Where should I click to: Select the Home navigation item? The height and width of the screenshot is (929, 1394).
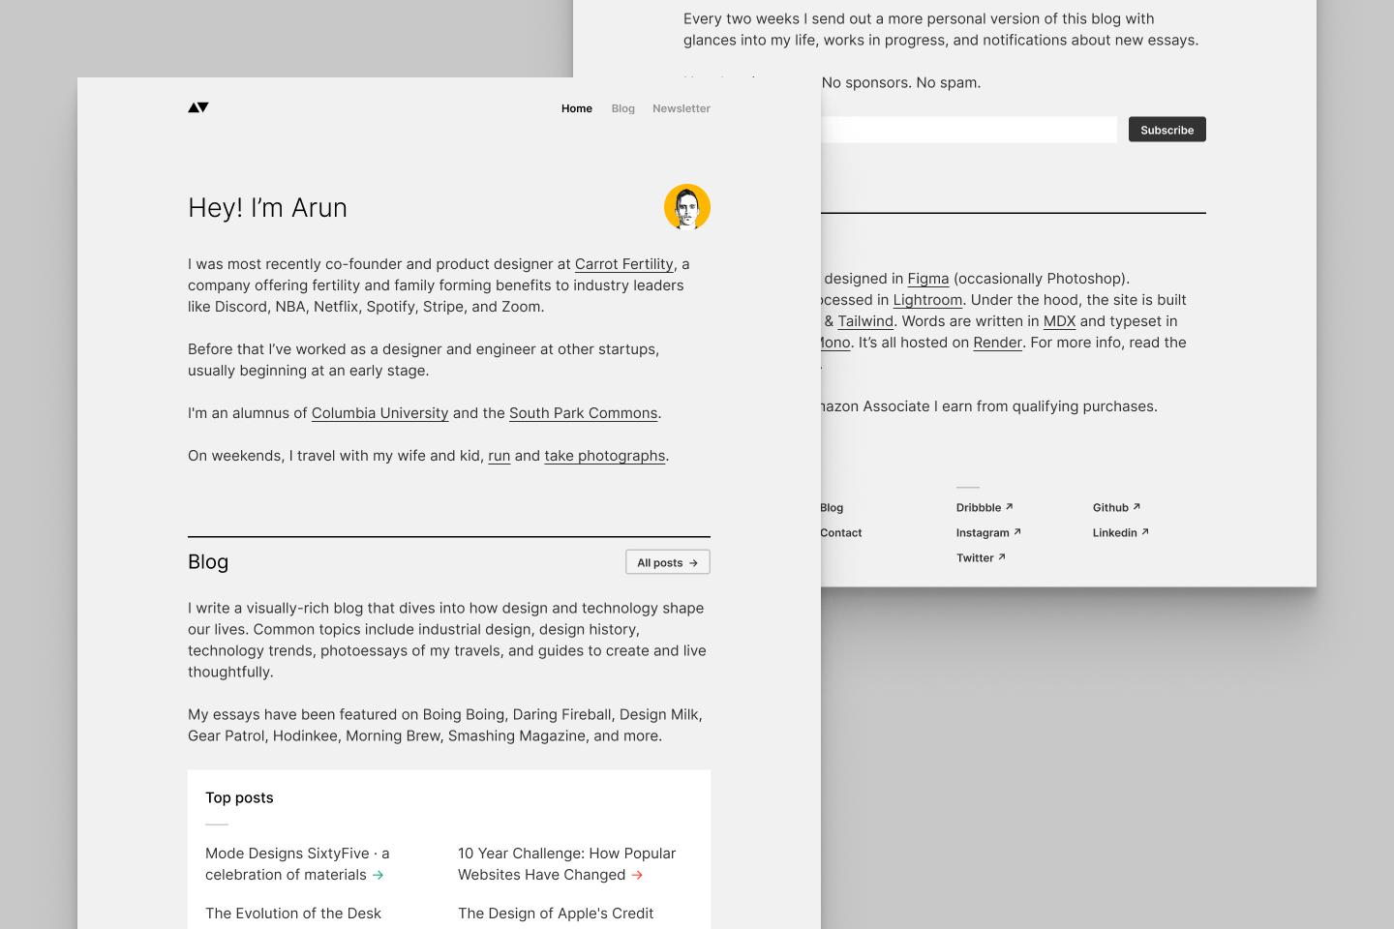[x=576, y=108]
